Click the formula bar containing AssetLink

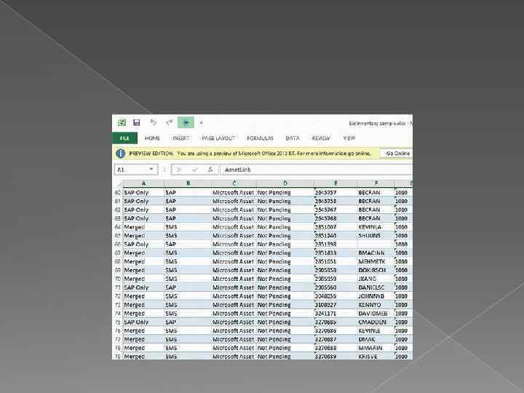point(316,170)
